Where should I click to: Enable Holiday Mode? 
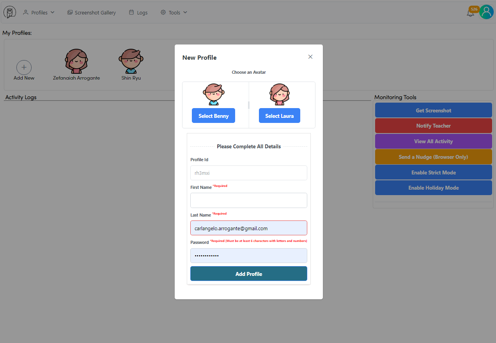pos(433,188)
